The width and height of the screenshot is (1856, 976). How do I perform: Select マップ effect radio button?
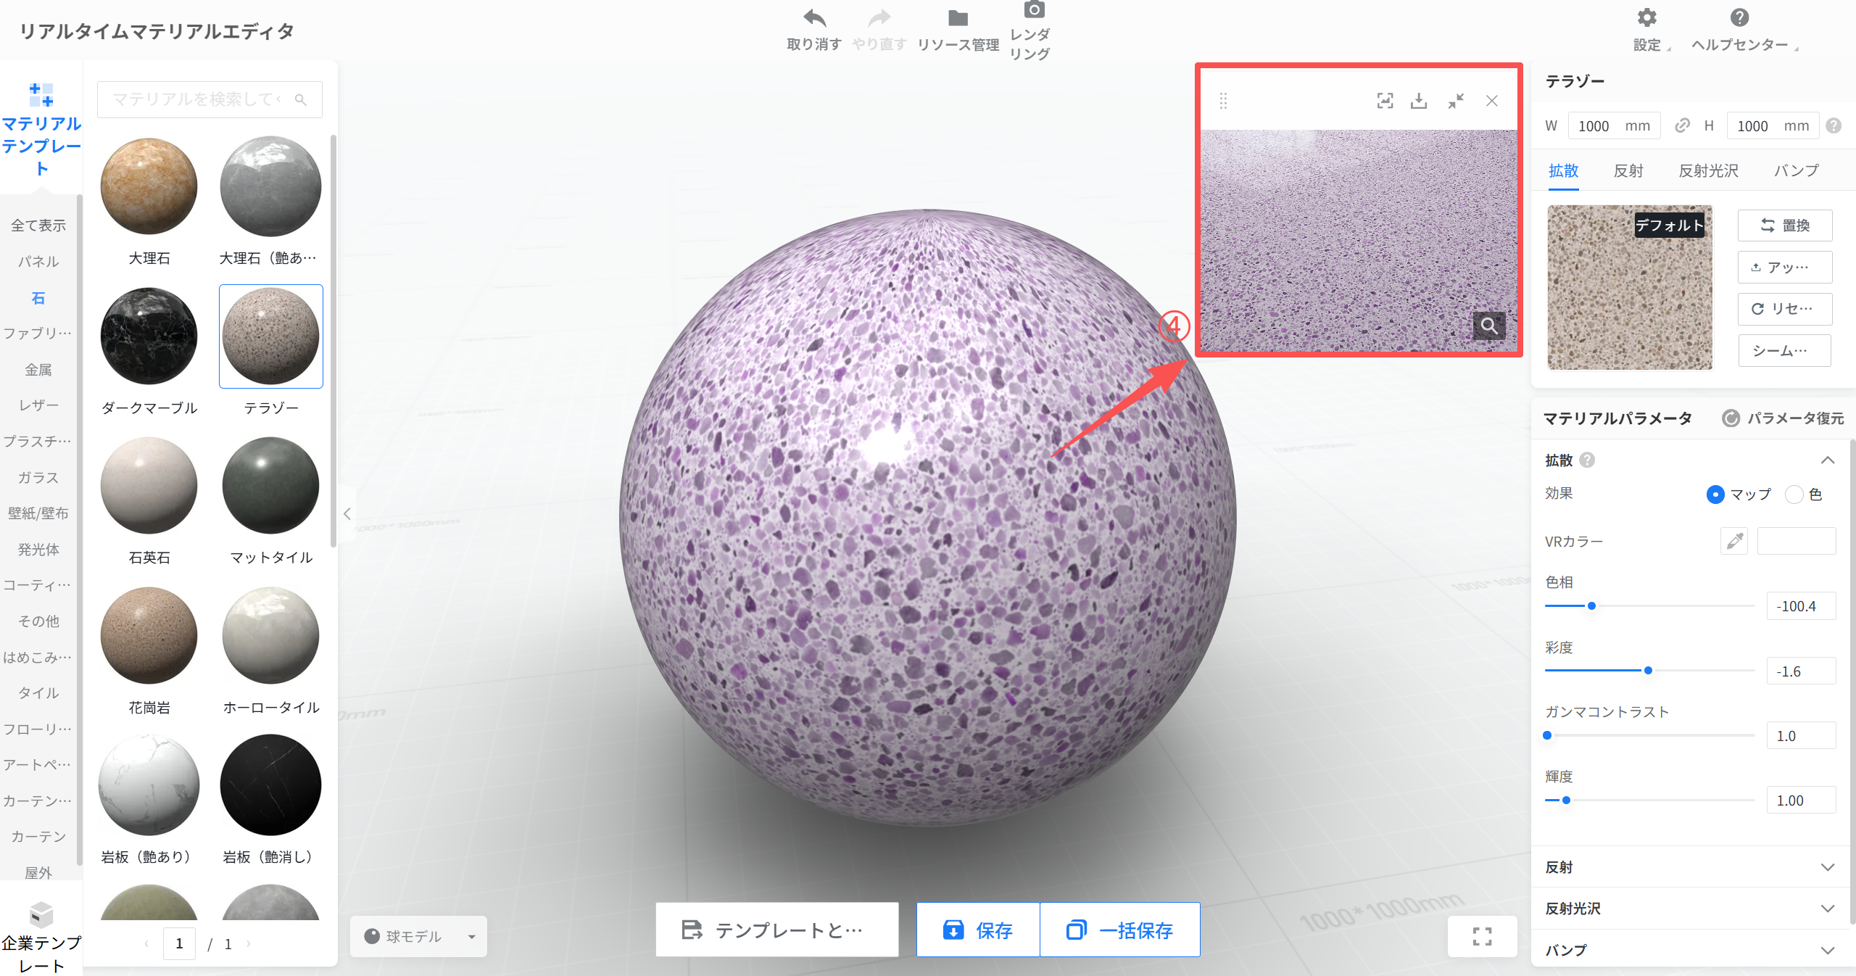coord(1715,495)
